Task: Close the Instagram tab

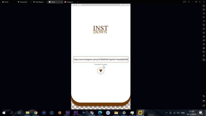Action: coord(77,2)
